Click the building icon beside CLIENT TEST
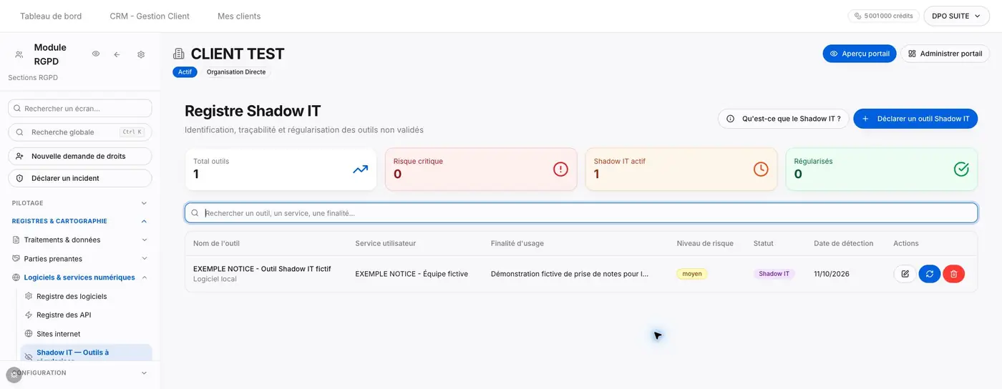 coord(179,54)
